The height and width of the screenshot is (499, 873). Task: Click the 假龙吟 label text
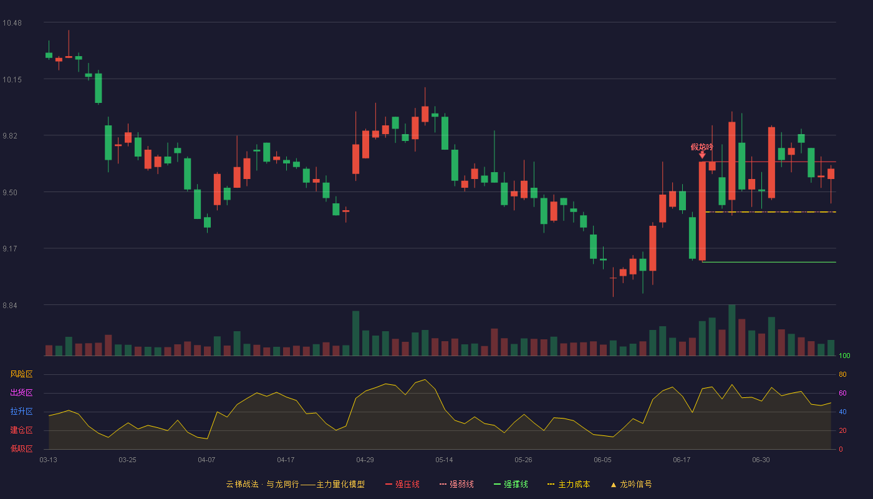pos(702,147)
